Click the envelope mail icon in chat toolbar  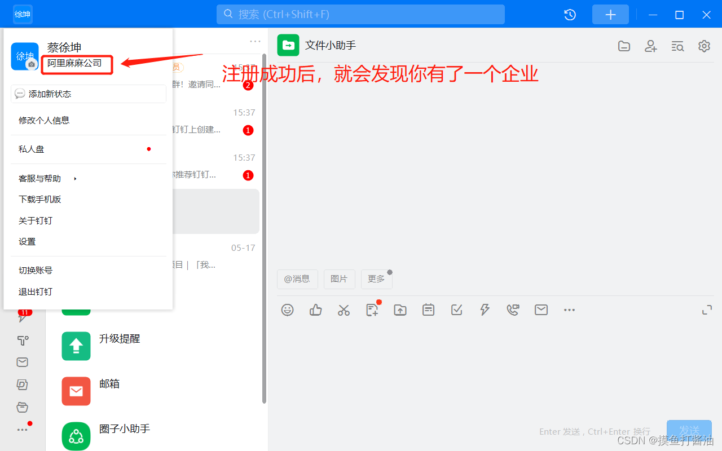(x=541, y=309)
